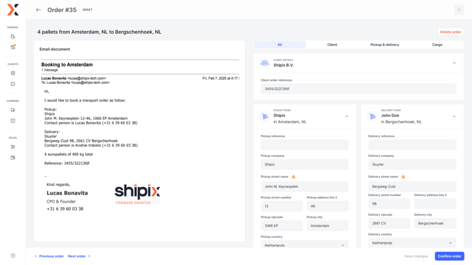Click 'Reference: 3455/32213fdf' in the email
Viewport: 472px width, 265px height.
click(67, 163)
